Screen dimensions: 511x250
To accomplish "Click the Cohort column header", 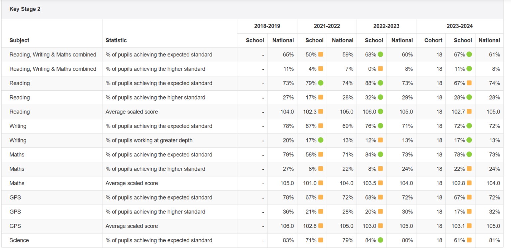I will (433, 40).
